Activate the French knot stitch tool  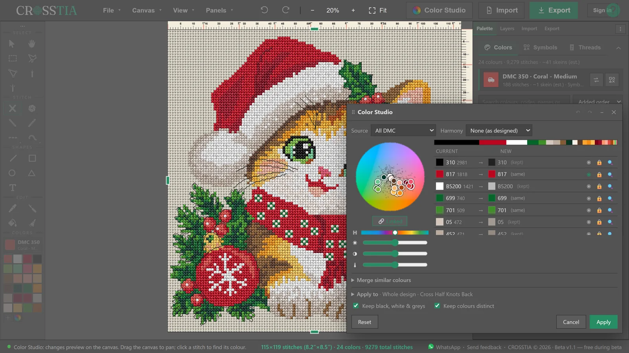click(32, 108)
